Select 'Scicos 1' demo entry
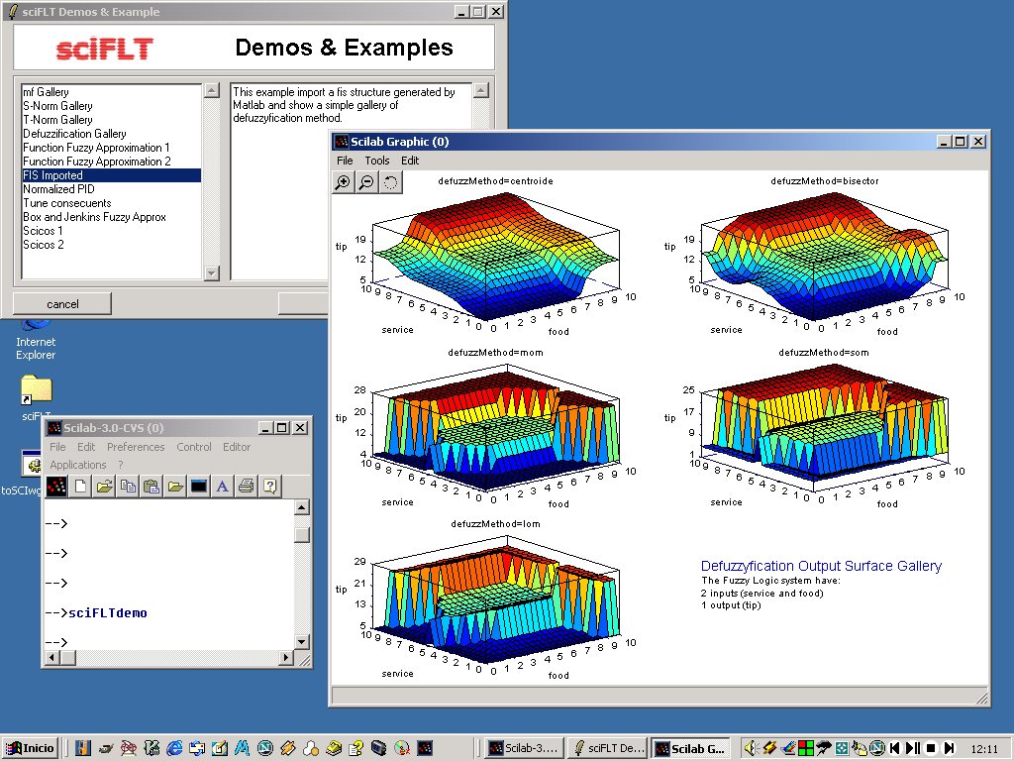 (x=111, y=231)
